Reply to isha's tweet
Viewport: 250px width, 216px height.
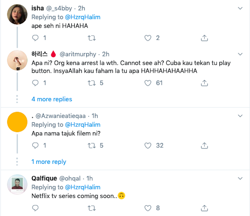pyautogui.click(x=36, y=38)
